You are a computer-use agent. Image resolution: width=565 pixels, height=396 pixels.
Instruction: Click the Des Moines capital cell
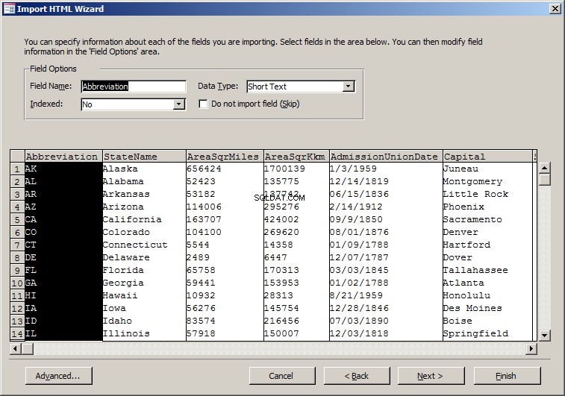487,308
